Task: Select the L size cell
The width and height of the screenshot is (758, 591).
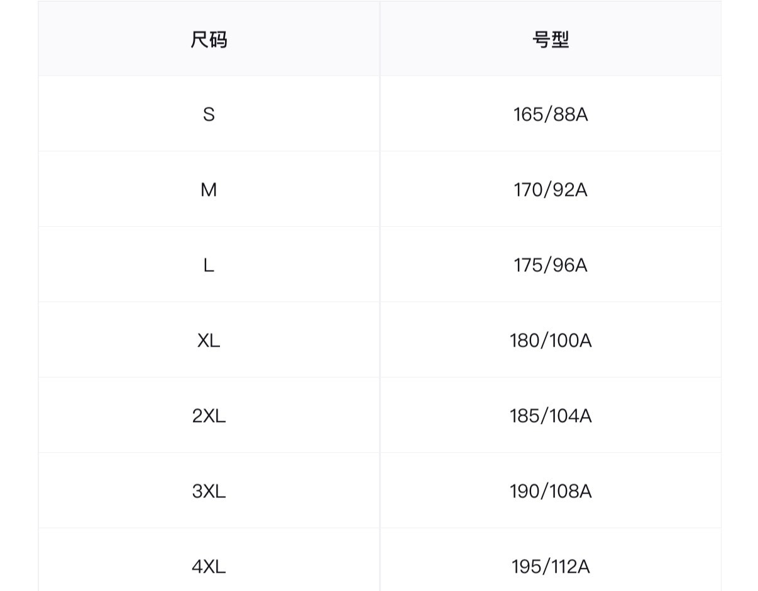Action: coord(209,265)
